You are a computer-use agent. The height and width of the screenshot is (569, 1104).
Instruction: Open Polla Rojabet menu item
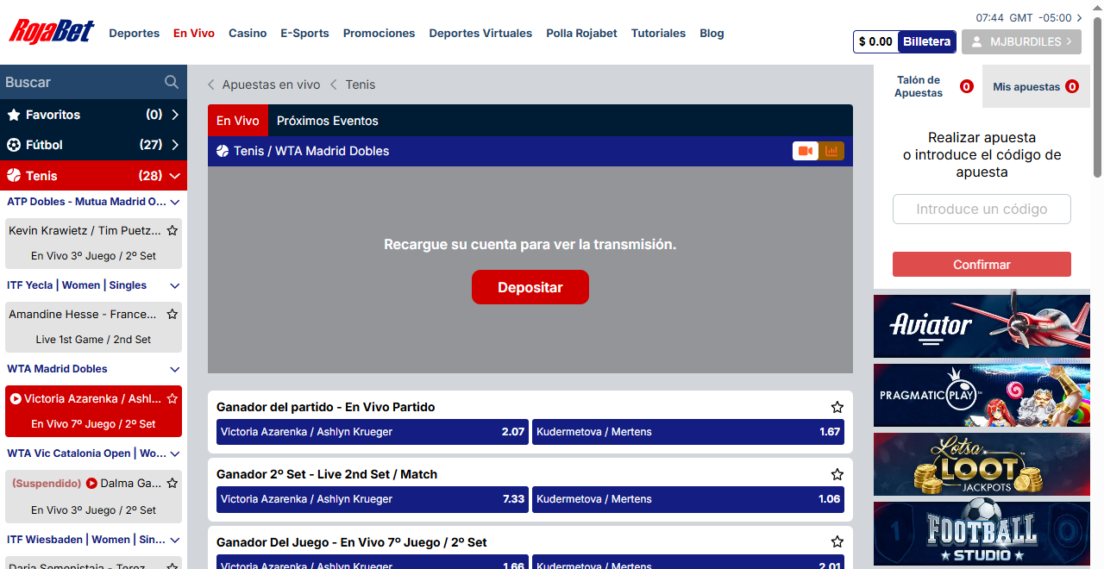[581, 33]
